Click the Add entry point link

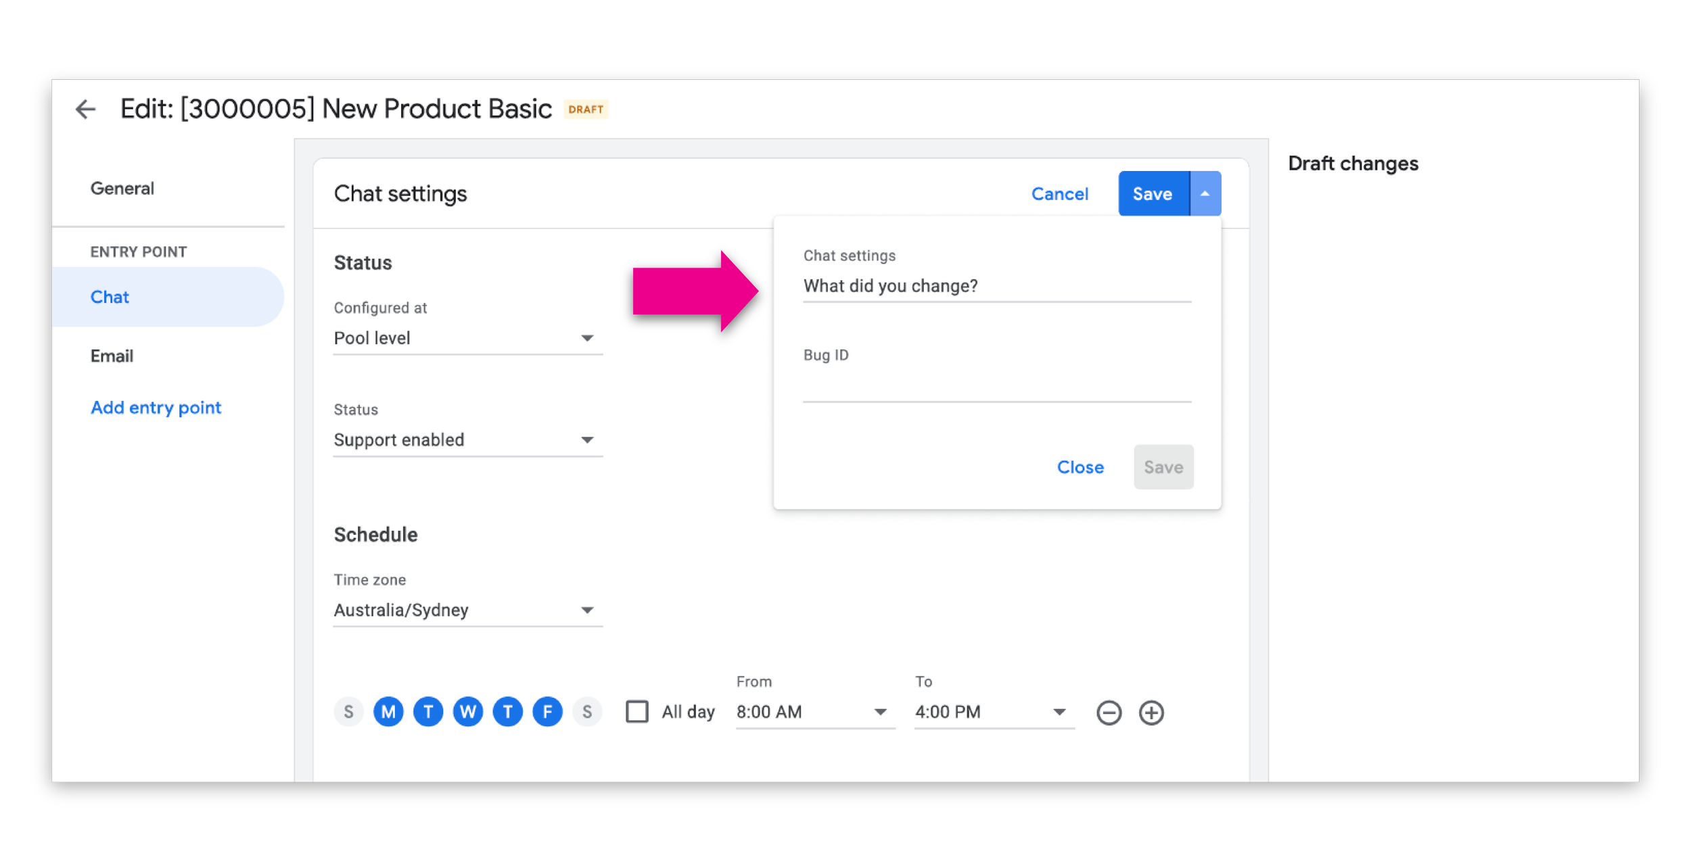pyautogui.click(x=156, y=408)
